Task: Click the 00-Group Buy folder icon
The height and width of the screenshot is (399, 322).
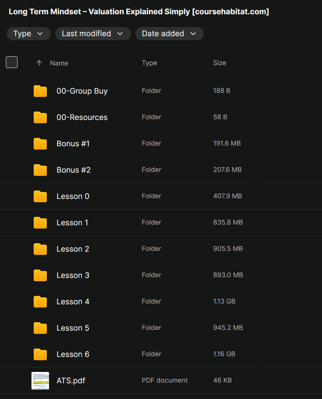Action: coord(40,91)
